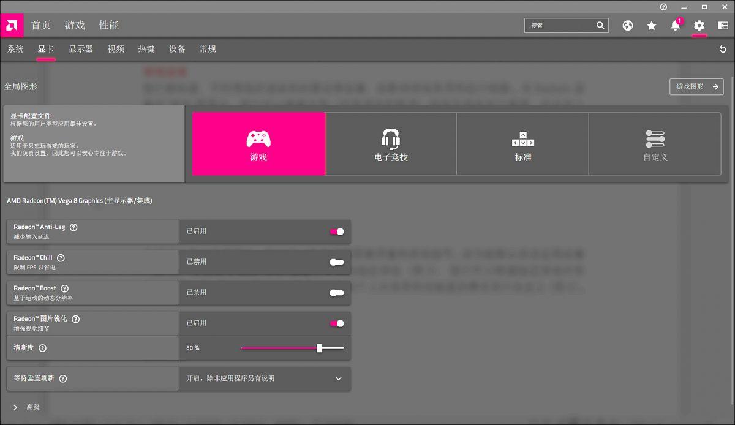Toggle Radeon Chill switch
This screenshot has height=425, width=735.
337,262
